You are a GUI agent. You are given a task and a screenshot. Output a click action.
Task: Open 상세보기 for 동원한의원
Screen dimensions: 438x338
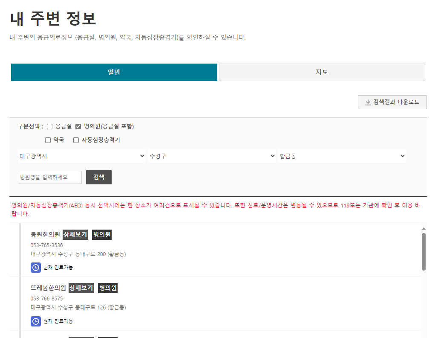[x=75, y=234]
